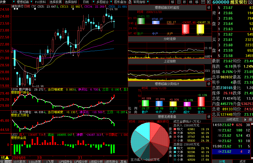This screenshot has width=253, height=163.
Task: Click the 日线 period selector
Action: click(x=86, y=2)
